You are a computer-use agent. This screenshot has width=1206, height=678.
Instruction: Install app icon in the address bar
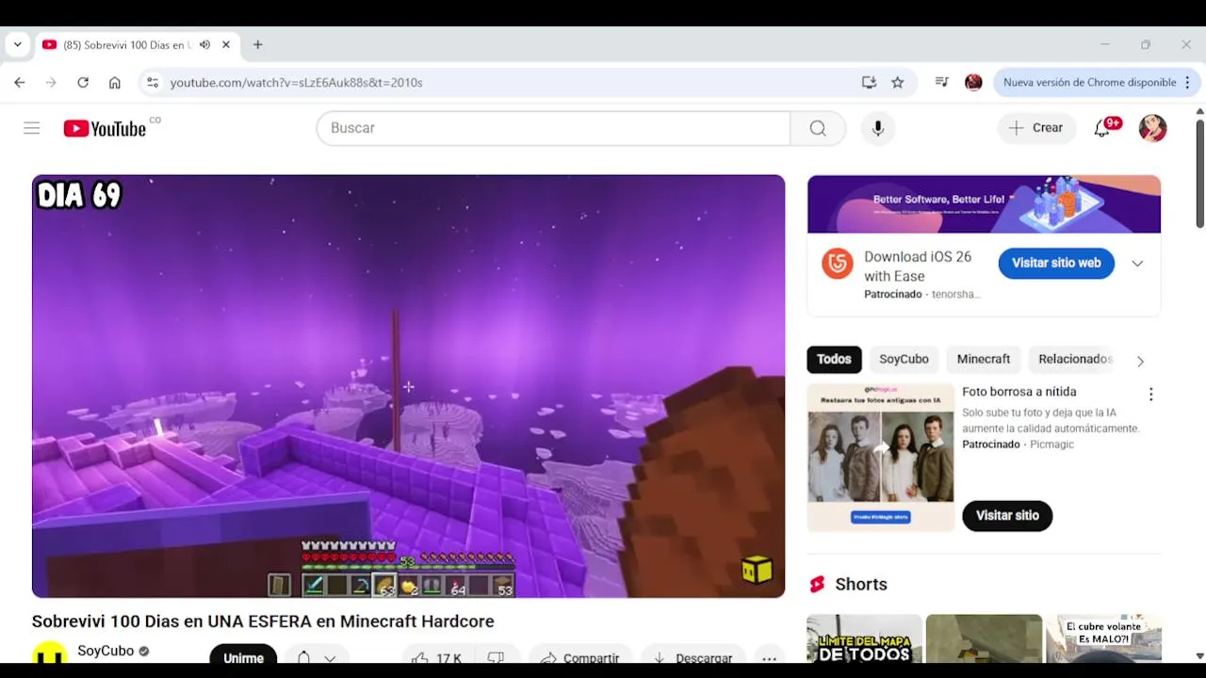point(869,83)
